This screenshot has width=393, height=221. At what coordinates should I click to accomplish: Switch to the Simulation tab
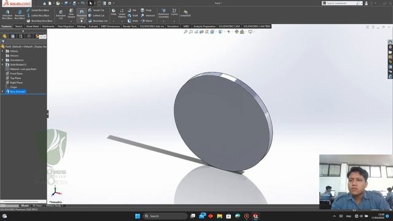click(173, 26)
